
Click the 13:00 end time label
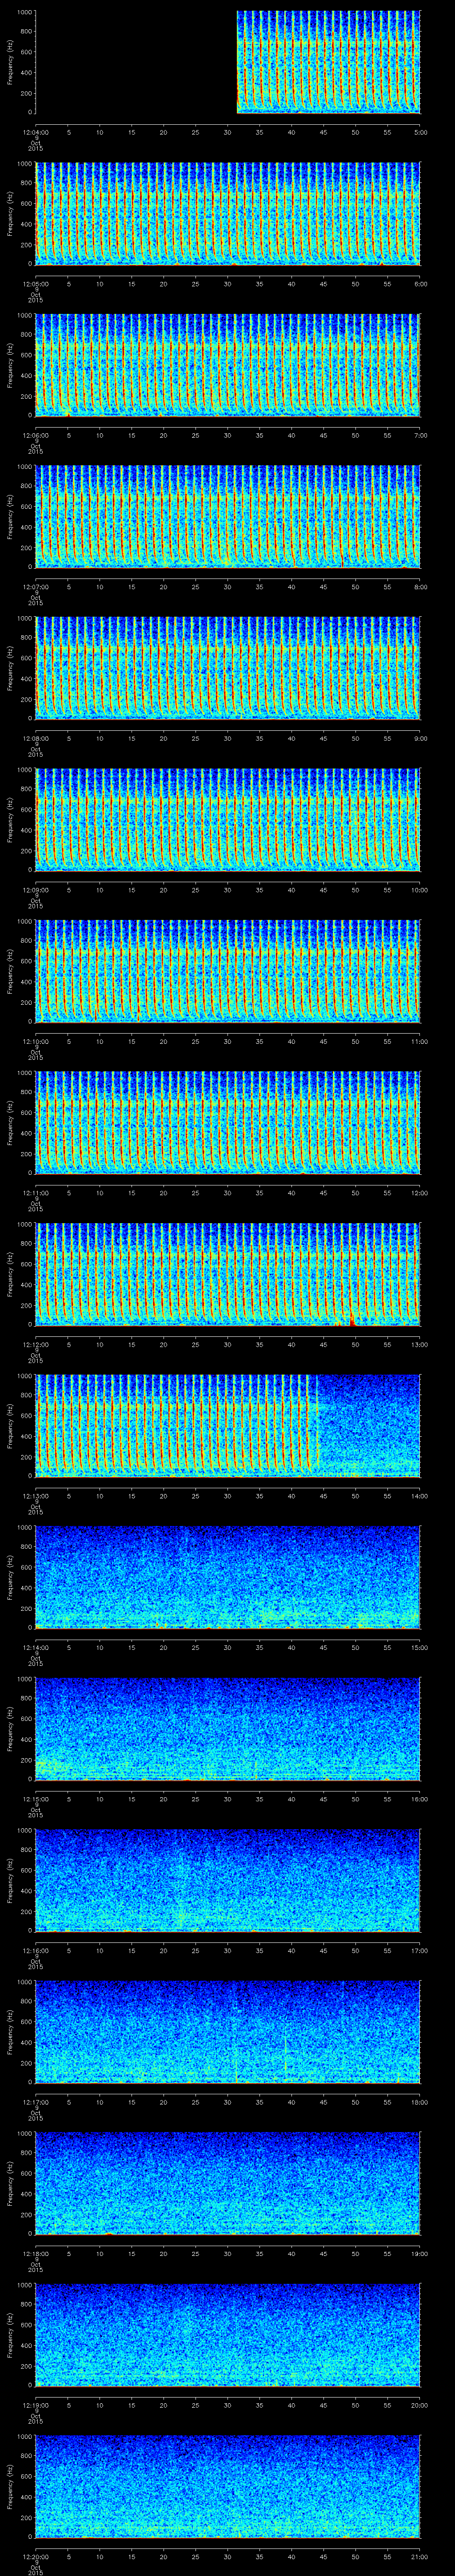click(420, 1345)
